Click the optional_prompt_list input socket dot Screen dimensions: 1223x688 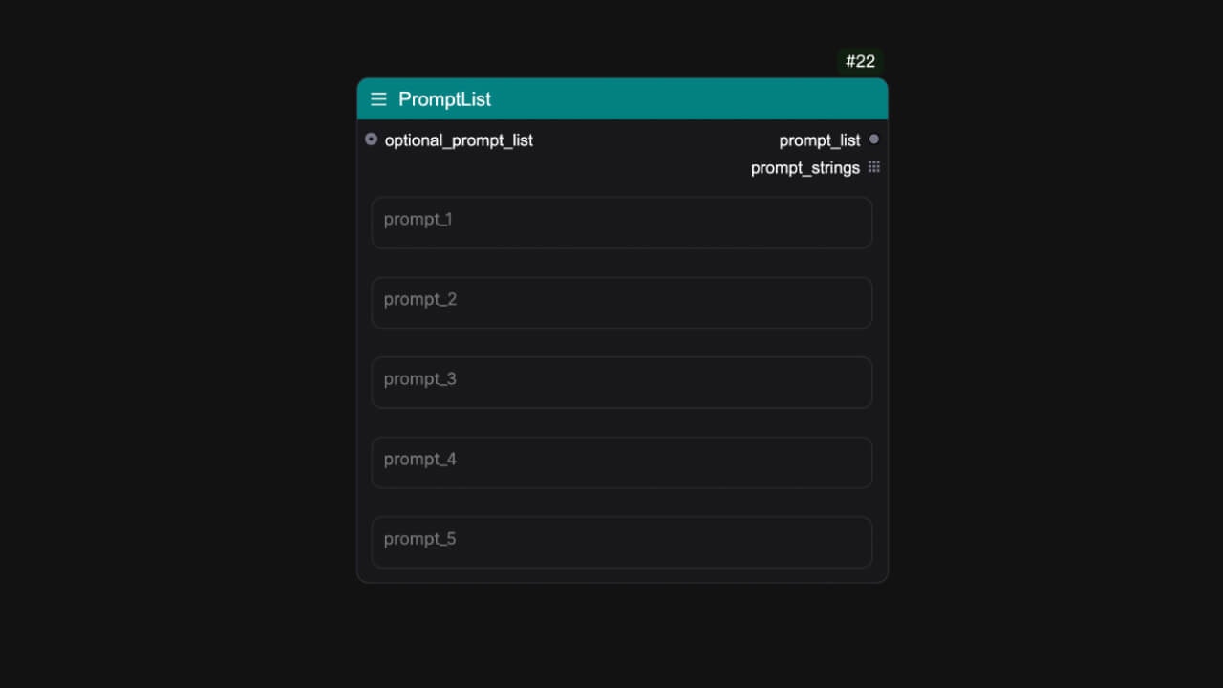[372, 140]
